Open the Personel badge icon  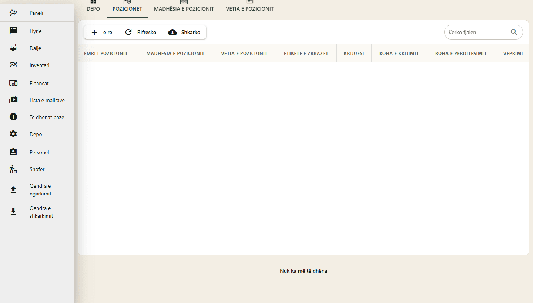point(13,152)
